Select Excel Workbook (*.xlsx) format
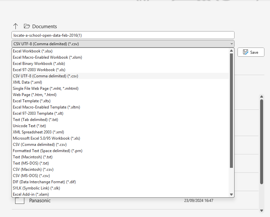 pyautogui.click(x=121, y=51)
